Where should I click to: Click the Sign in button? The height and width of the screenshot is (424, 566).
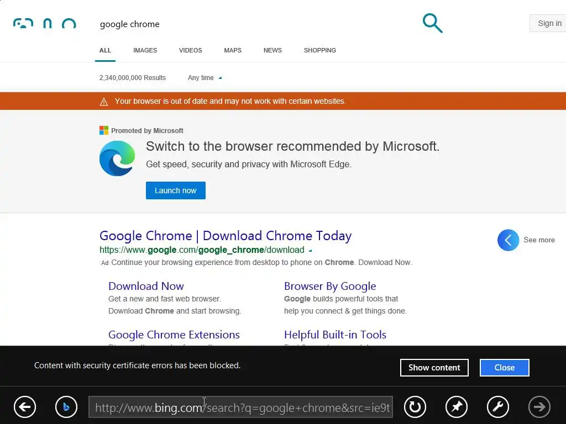548,23
